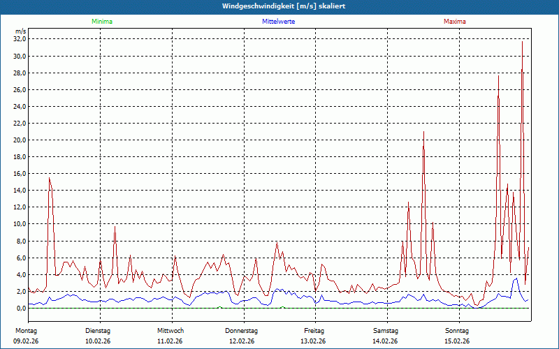Viewport: 559px width, 349px height.
Task: Click the 09.02.26 date label
Action: (26, 341)
